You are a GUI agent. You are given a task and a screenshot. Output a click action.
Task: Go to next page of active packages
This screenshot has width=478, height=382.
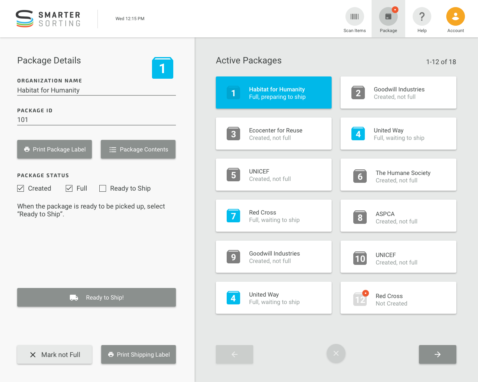[x=438, y=354]
